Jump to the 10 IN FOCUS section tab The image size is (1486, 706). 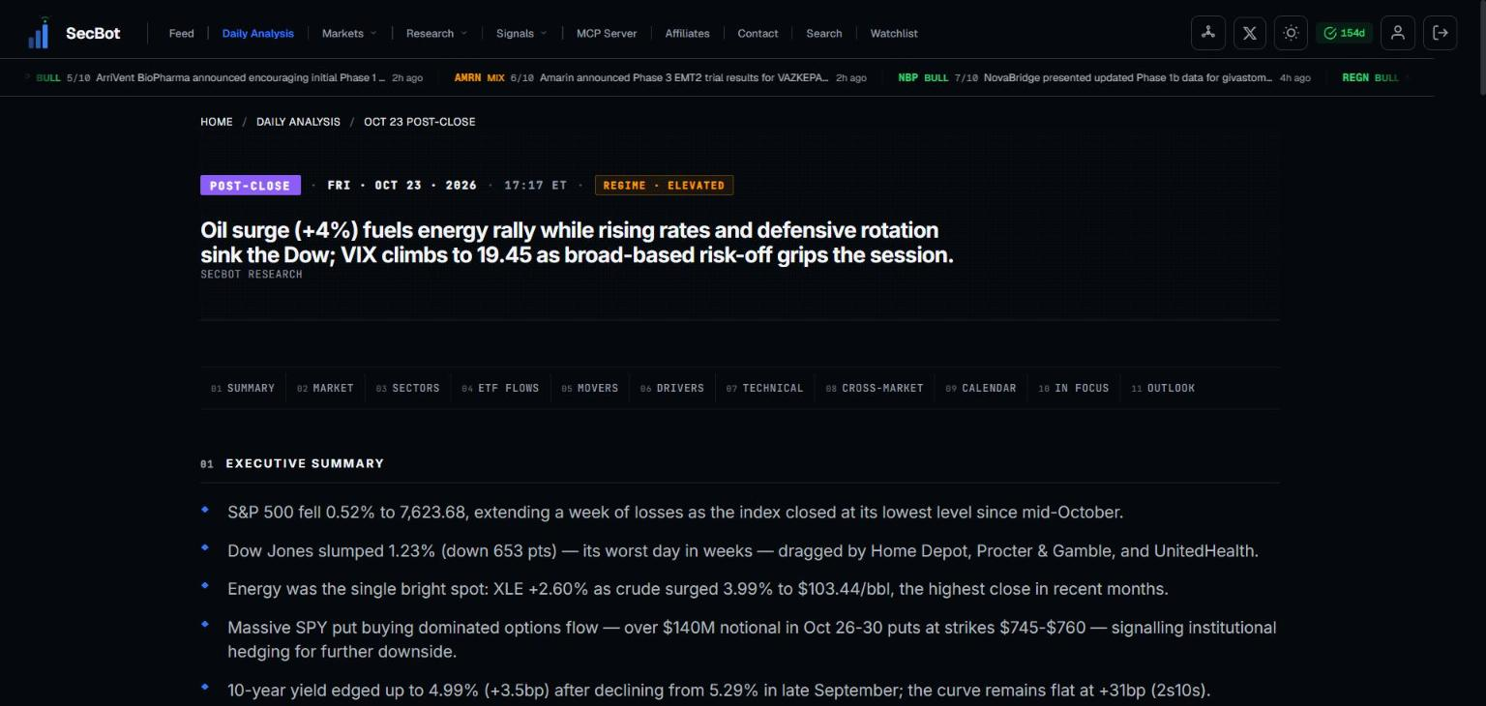[x=1074, y=388]
